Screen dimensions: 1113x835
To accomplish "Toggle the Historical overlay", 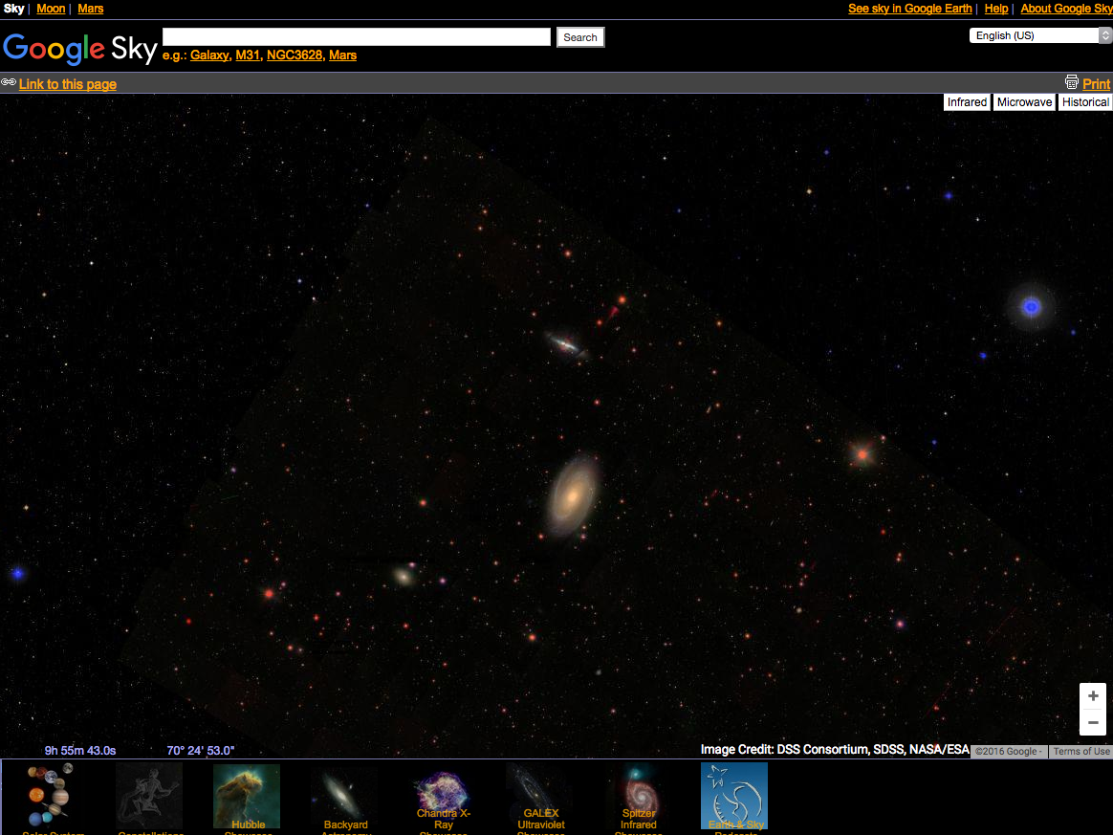I will pyautogui.click(x=1085, y=102).
